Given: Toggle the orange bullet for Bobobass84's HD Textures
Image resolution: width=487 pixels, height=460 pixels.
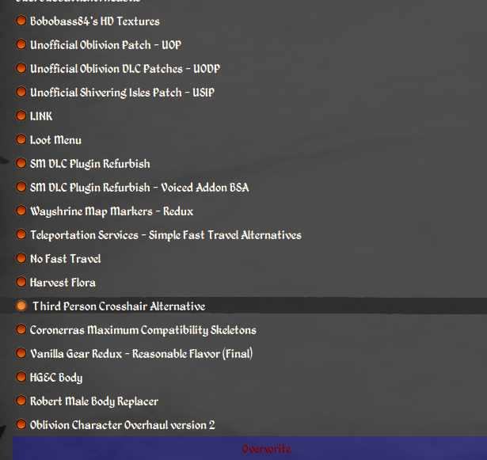Looking at the screenshot, I should (x=21, y=21).
